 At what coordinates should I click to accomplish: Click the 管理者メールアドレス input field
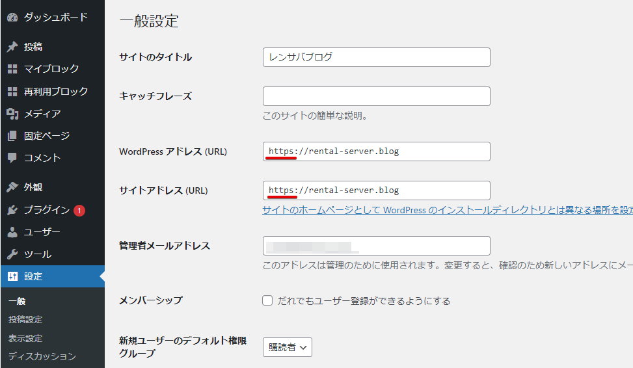pyautogui.click(x=377, y=246)
